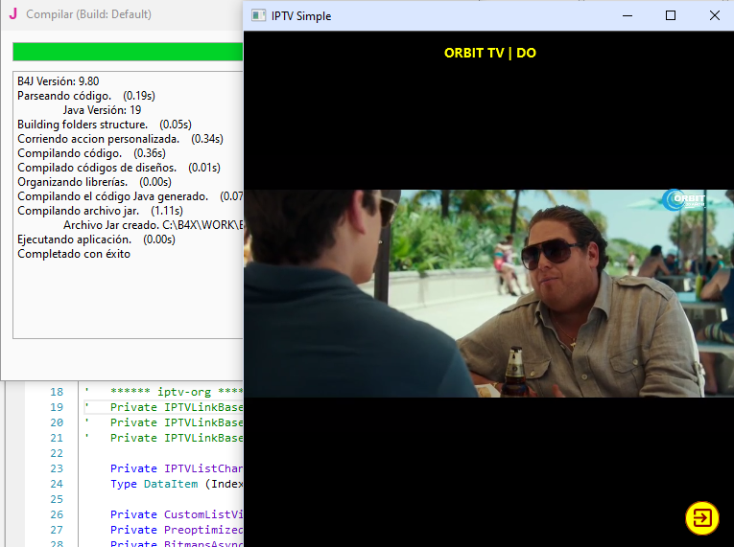734x547 pixels.
Task: Click the 'Completado con éxito' line
Action: [x=74, y=254]
